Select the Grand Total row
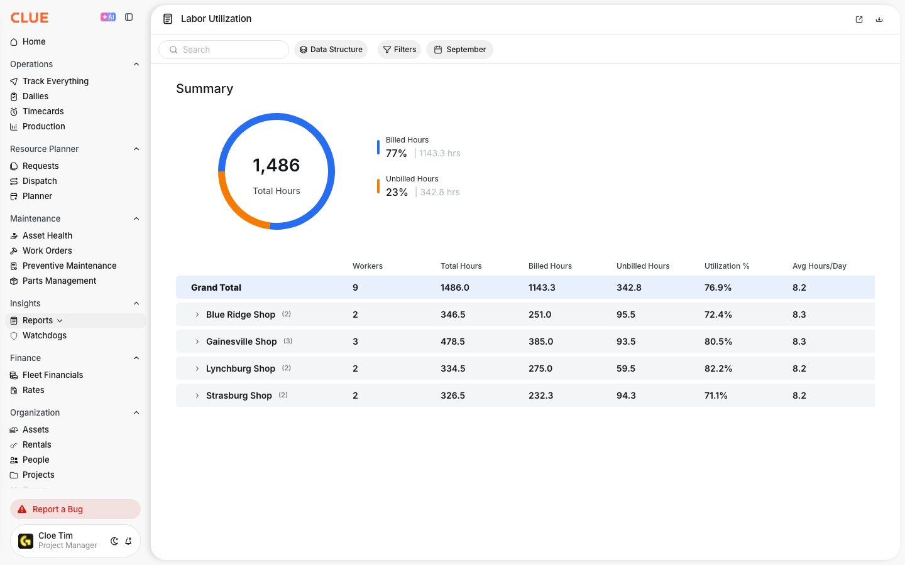 [x=525, y=288]
